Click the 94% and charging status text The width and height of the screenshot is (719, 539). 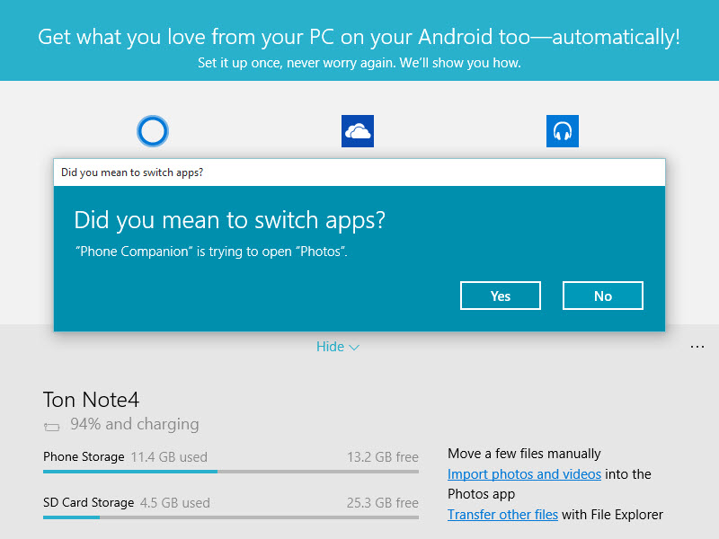click(135, 424)
